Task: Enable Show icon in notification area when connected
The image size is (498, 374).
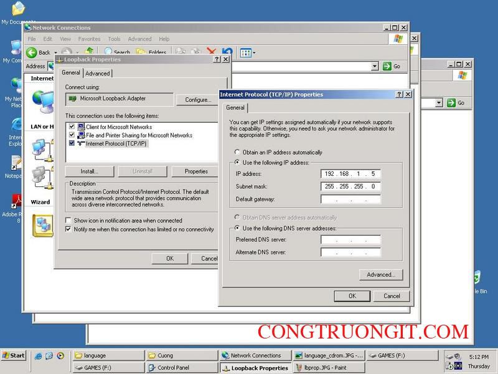Action: click(x=68, y=220)
